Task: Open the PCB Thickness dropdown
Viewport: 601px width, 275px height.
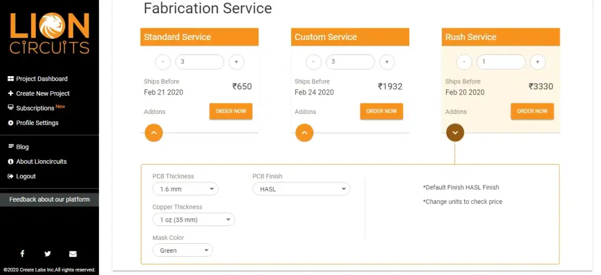Action: click(x=185, y=189)
